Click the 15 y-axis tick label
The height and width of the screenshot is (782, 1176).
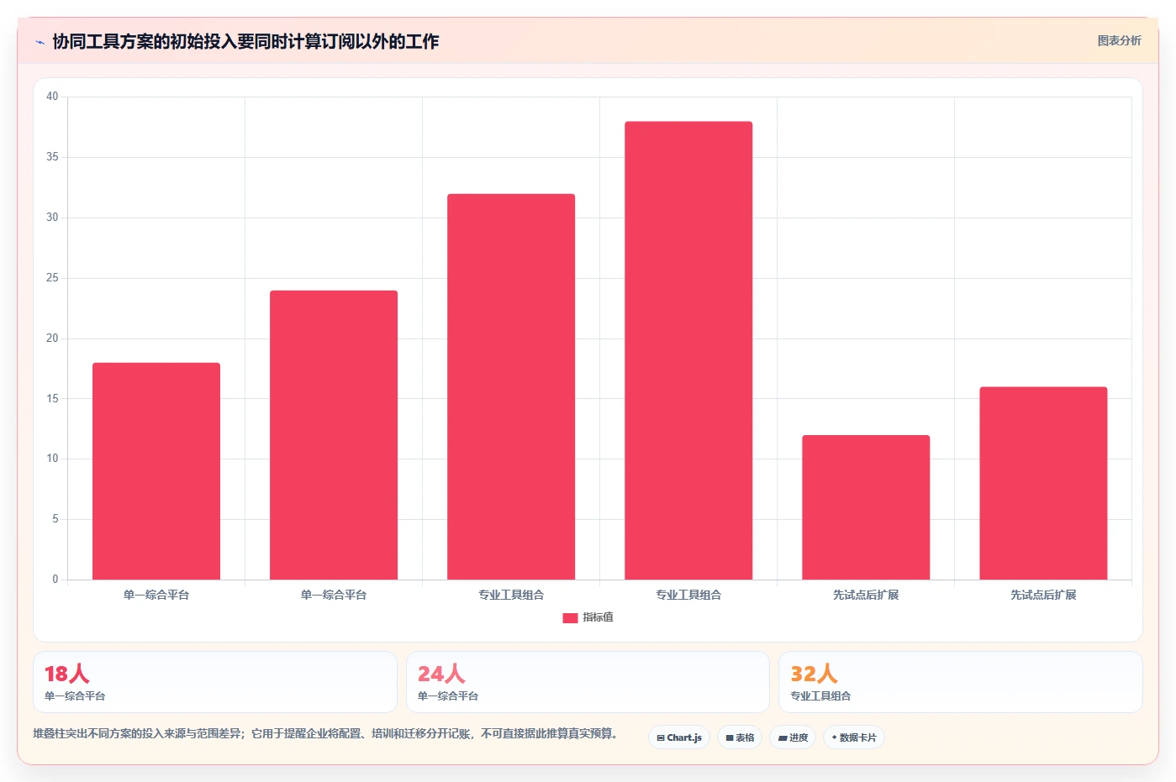(52, 399)
